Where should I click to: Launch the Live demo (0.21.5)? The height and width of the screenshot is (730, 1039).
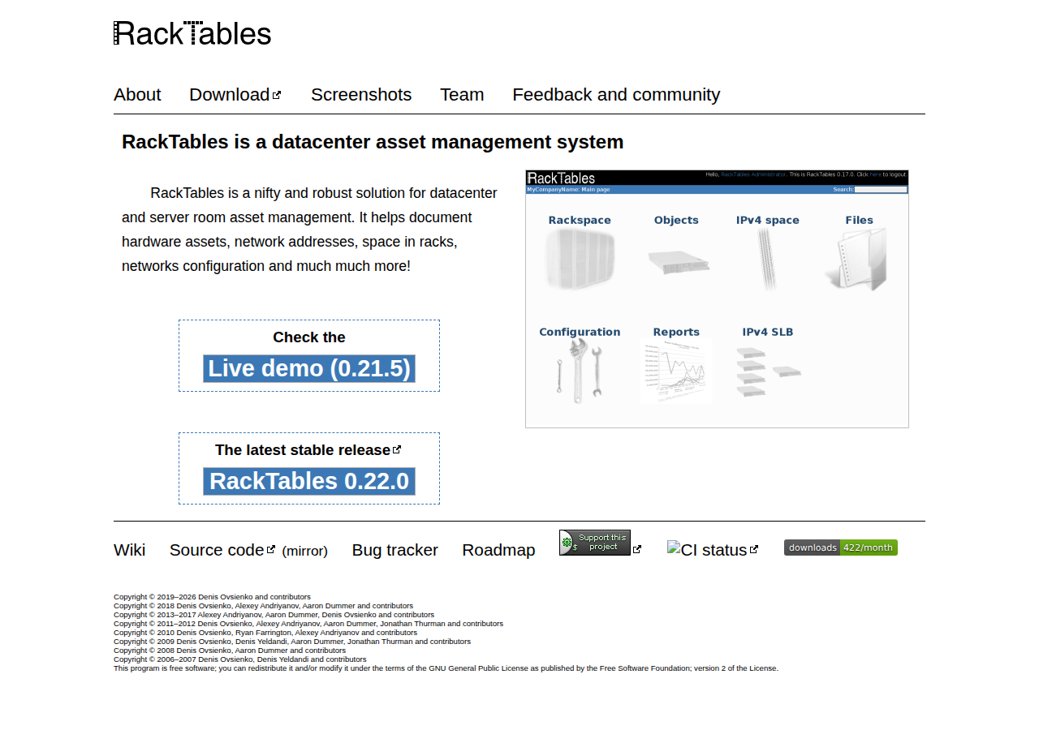[x=309, y=368]
